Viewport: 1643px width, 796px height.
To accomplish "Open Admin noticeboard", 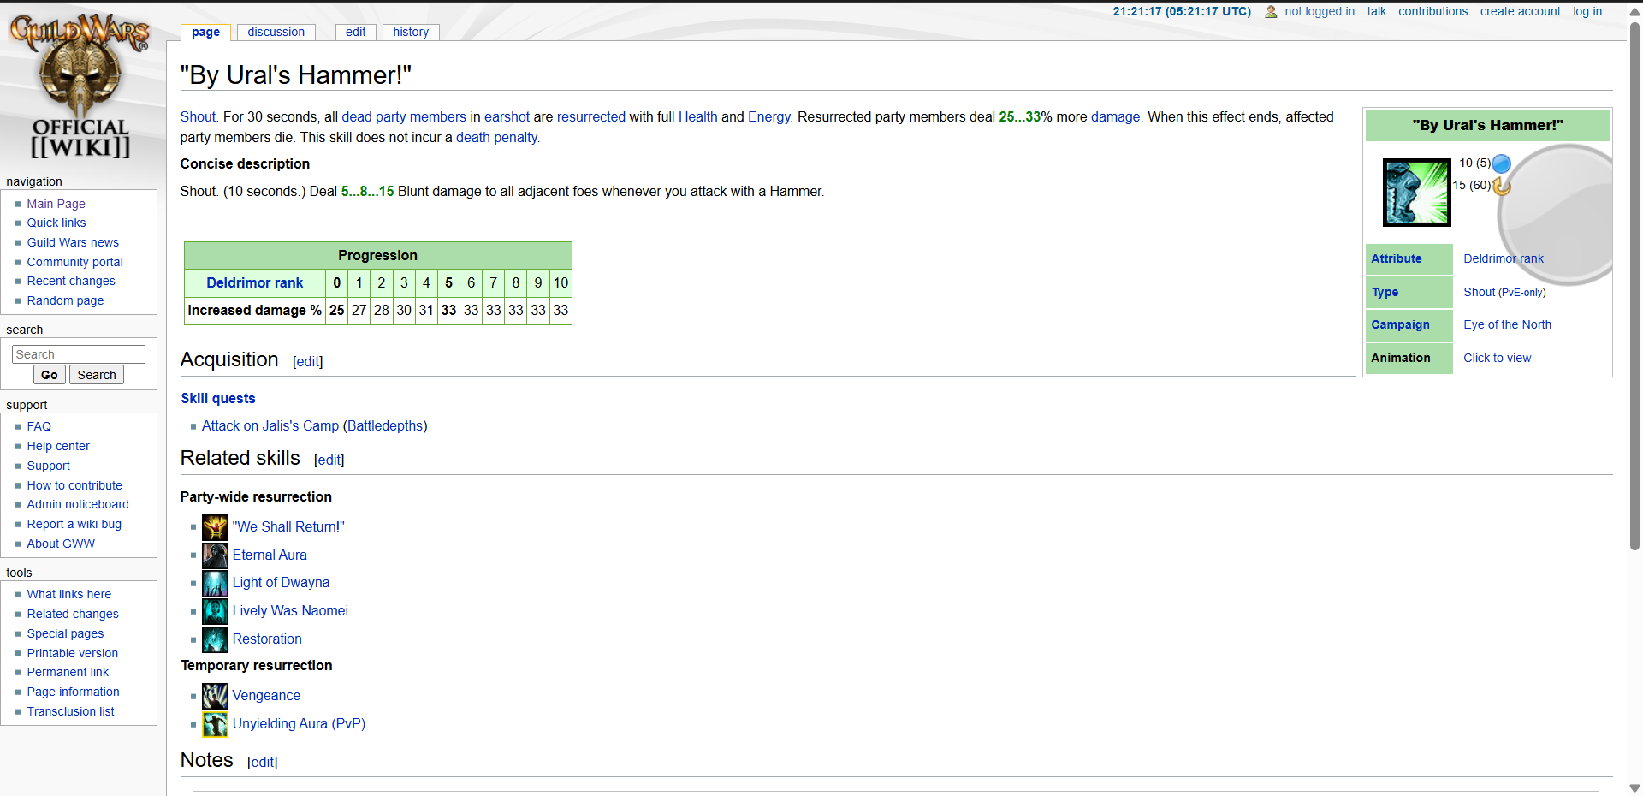I will click(x=78, y=504).
